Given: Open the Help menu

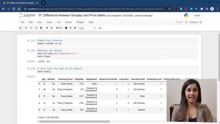Looking at the screenshot, I should click(x=91, y=22).
